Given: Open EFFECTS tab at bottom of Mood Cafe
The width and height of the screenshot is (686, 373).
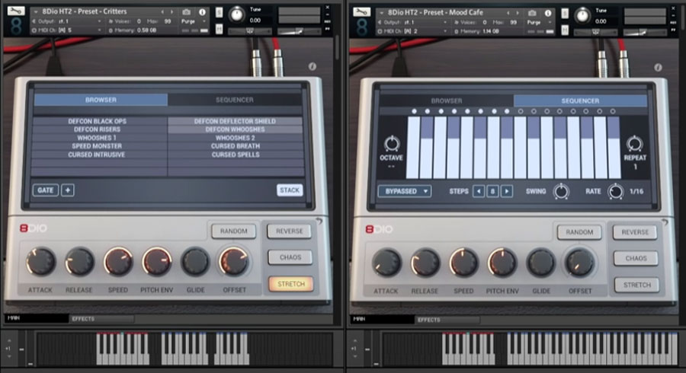Looking at the screenshot, I should (447, 320).
